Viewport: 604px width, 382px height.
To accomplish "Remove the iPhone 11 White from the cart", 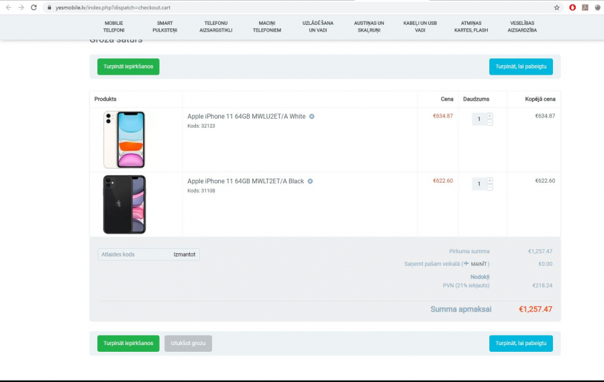I will pyautogui.click(x=311, y=116).
